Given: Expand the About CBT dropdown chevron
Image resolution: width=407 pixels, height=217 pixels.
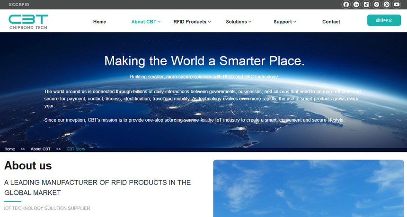Looking at the screenshot, I should (x=159, y=22).
